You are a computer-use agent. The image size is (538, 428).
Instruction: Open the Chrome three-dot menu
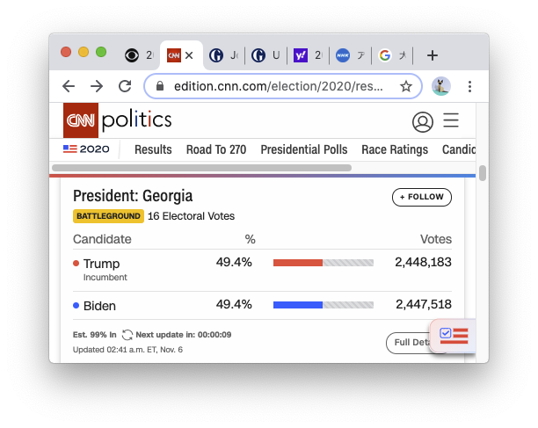point(469,86)
